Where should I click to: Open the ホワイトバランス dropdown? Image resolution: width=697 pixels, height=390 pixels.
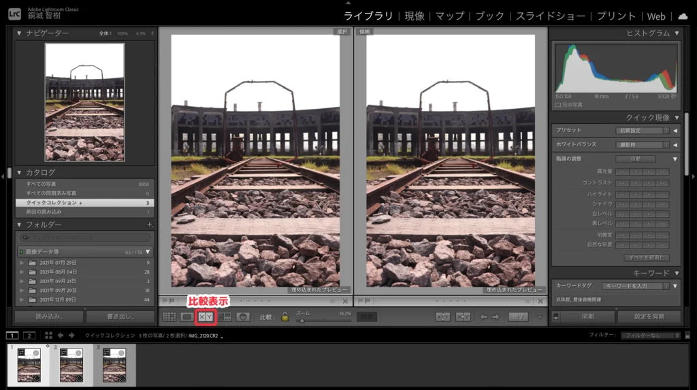[x=643, y=144]
